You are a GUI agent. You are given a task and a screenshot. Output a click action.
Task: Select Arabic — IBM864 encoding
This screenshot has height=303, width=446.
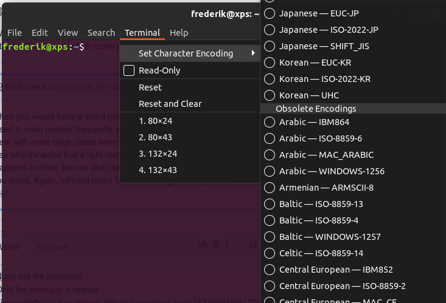[x=353, y=122]
